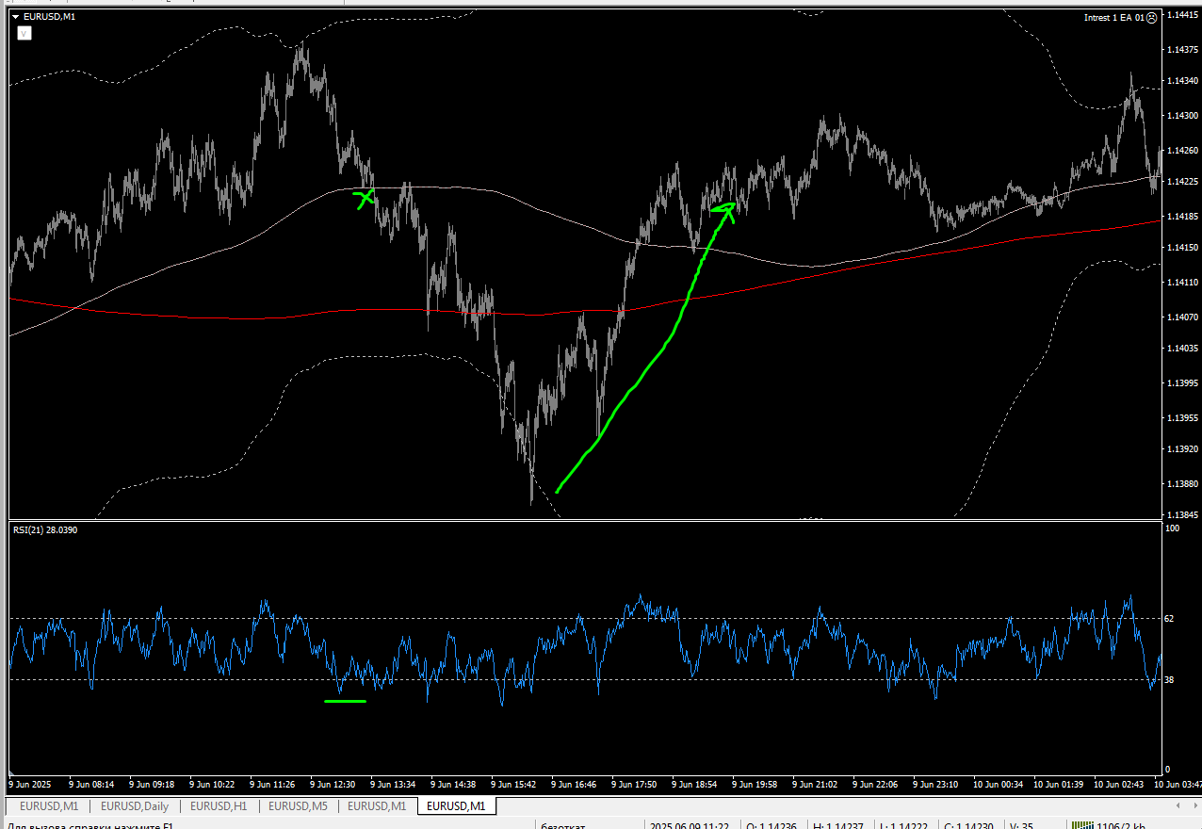This screenshot has height=829, width=1202.
Task: Click the 1.14225 price on scale
Action: tap(1181, 183)
